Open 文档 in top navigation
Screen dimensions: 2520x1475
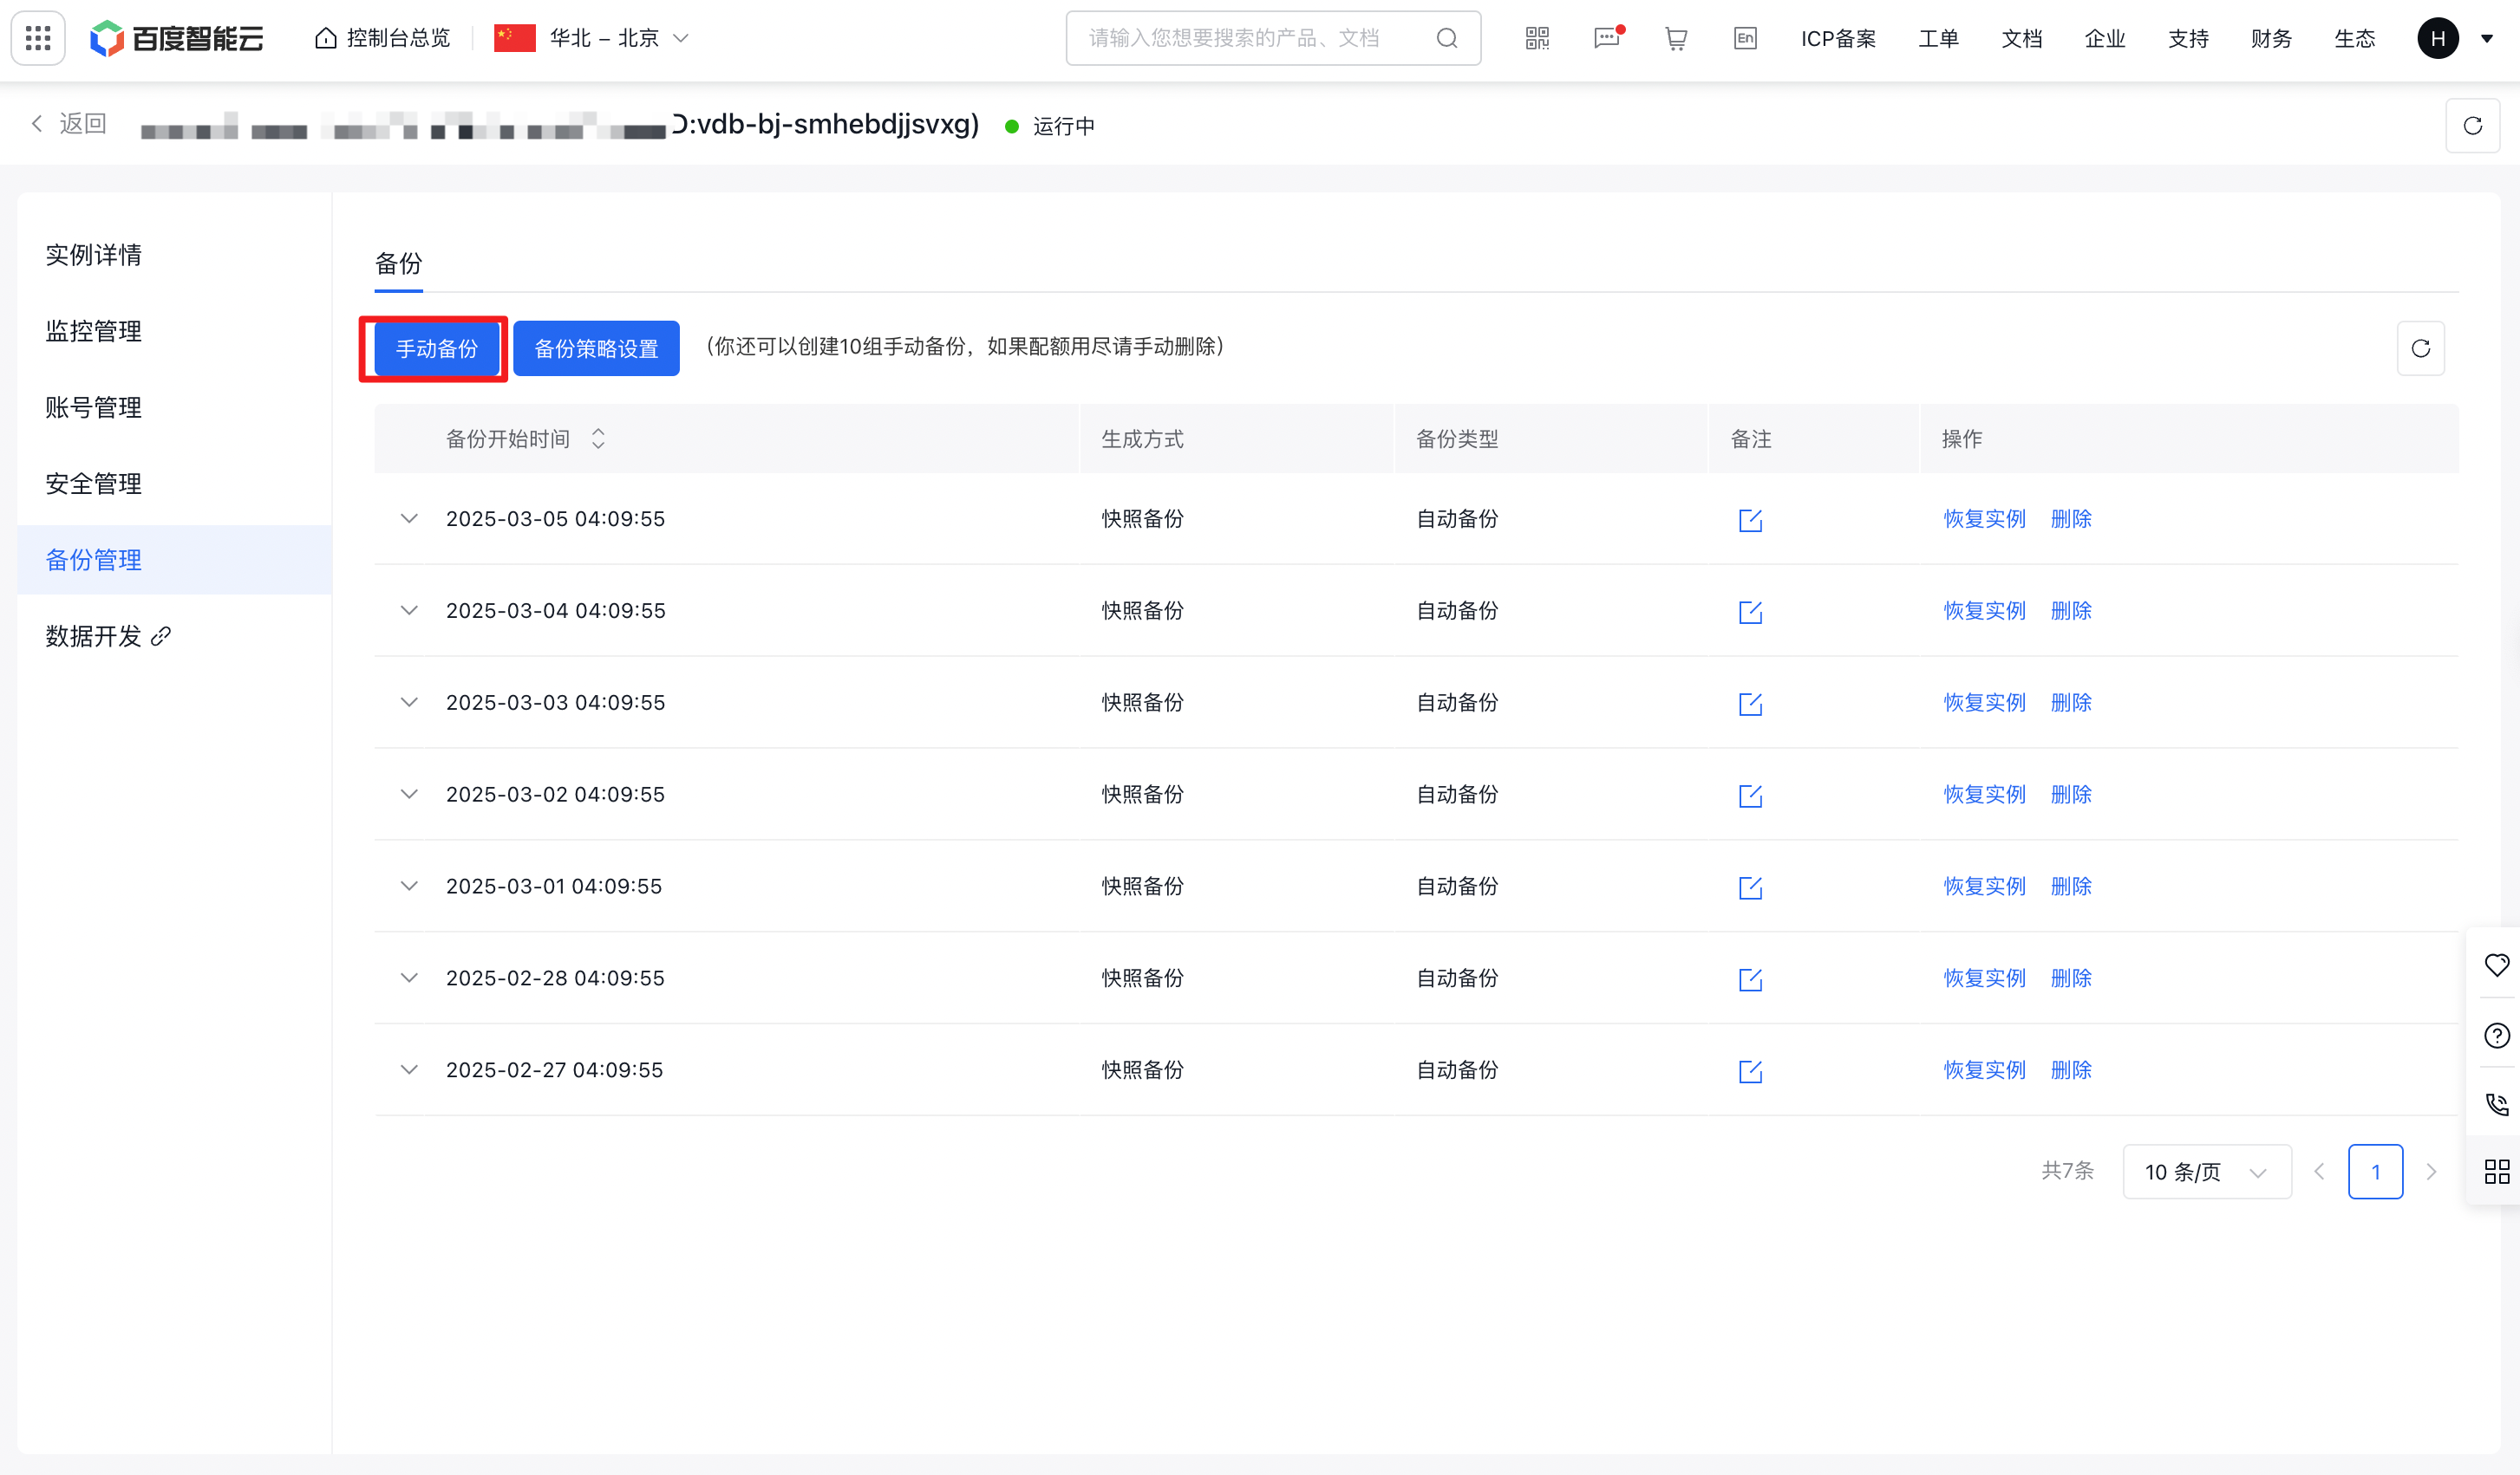click(x=2021, y=39)
